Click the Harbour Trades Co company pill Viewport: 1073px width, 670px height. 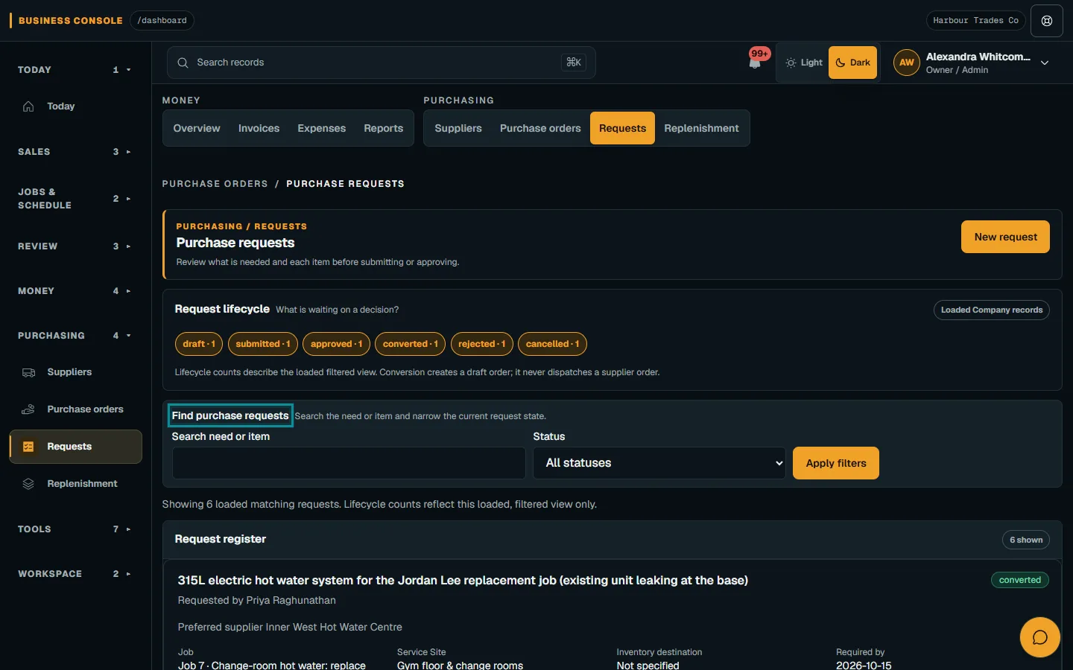(975, 21)
